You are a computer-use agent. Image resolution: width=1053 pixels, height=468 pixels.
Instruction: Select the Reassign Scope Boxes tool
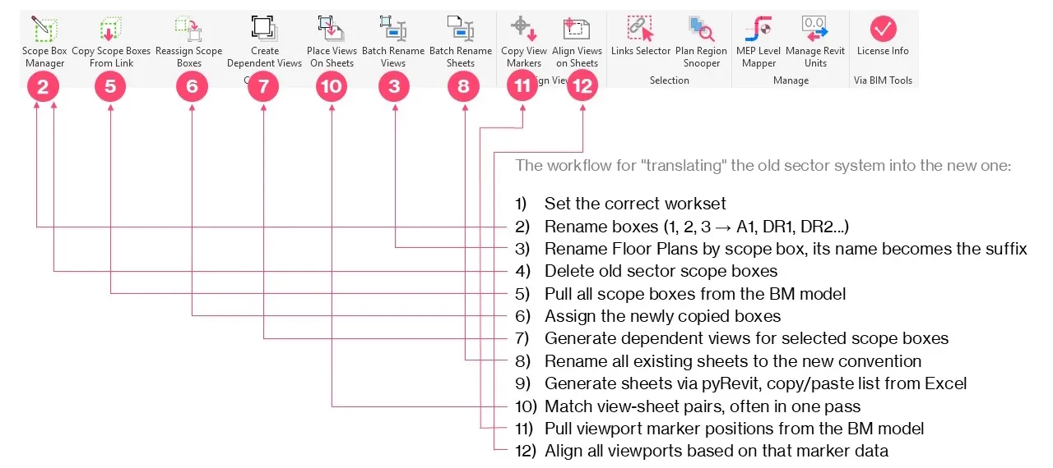[188, 42]
